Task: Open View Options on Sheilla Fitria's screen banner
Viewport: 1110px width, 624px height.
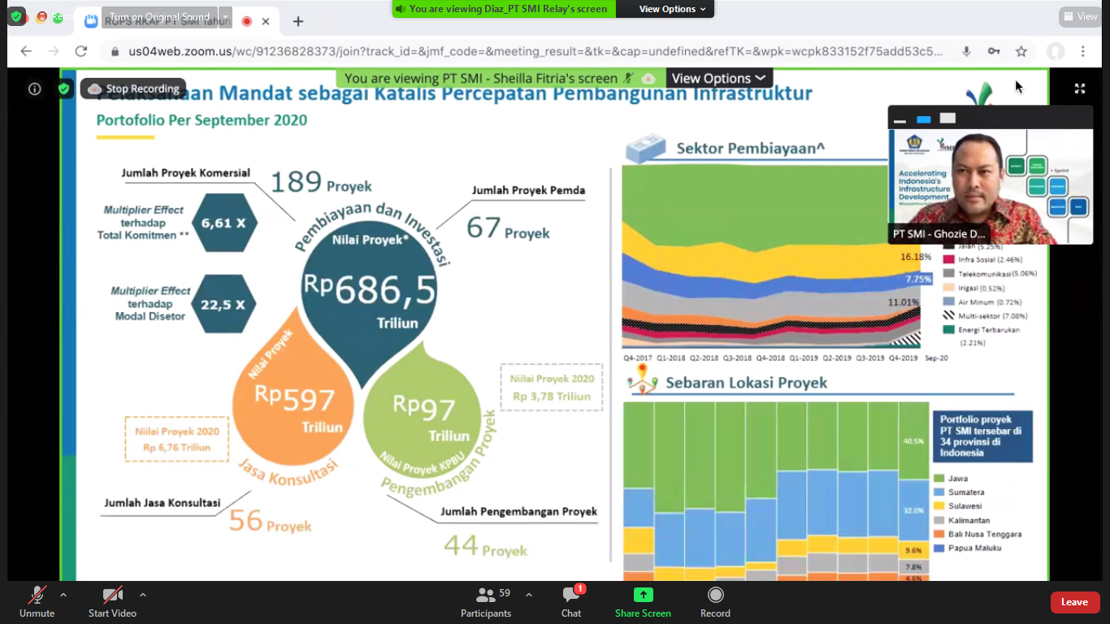Action: click(x=718, y=78)
